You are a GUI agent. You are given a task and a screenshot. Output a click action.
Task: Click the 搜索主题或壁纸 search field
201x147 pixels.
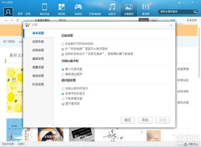pyautogui.click(x=176, y=12)
